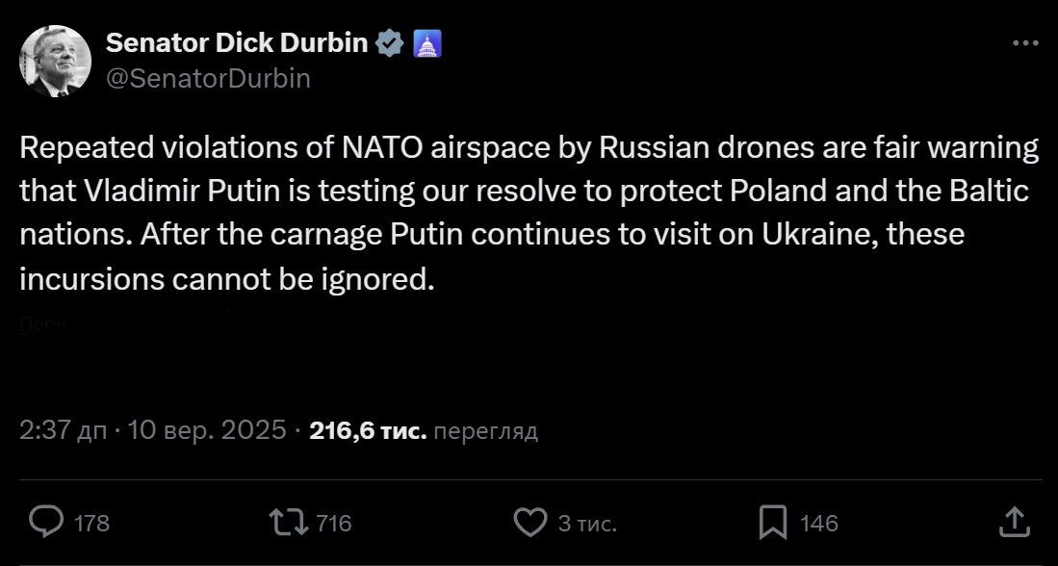Open Senator Dick Durbin's profile name link
1058x566 pixels.
(238, 41)
